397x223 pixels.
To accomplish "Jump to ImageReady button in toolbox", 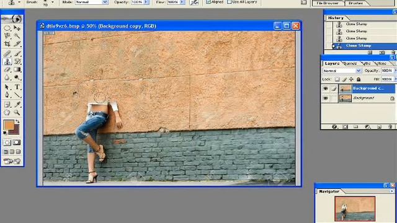I will (12, 161).
